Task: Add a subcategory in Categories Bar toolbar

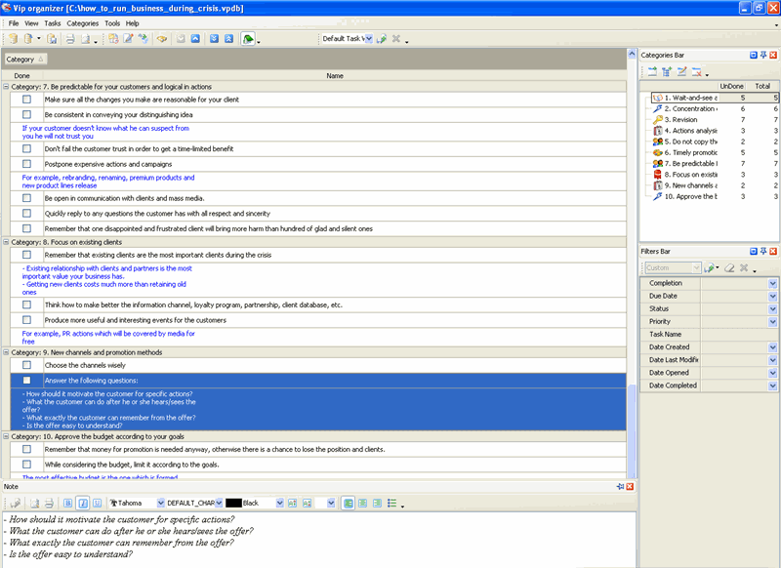Action: tap(667, 72)
